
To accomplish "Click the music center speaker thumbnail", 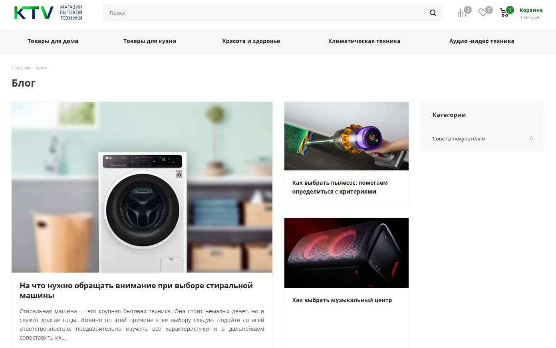I will click(346, 253).
